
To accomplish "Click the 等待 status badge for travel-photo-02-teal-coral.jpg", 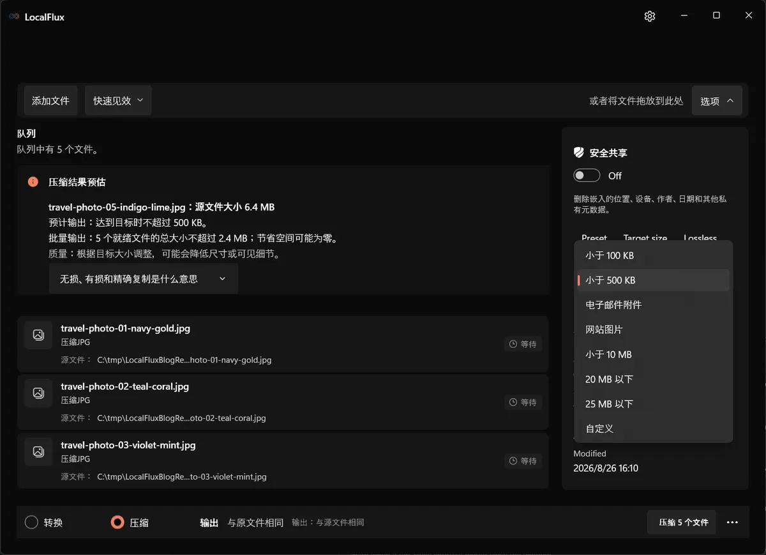I will 523,402.
